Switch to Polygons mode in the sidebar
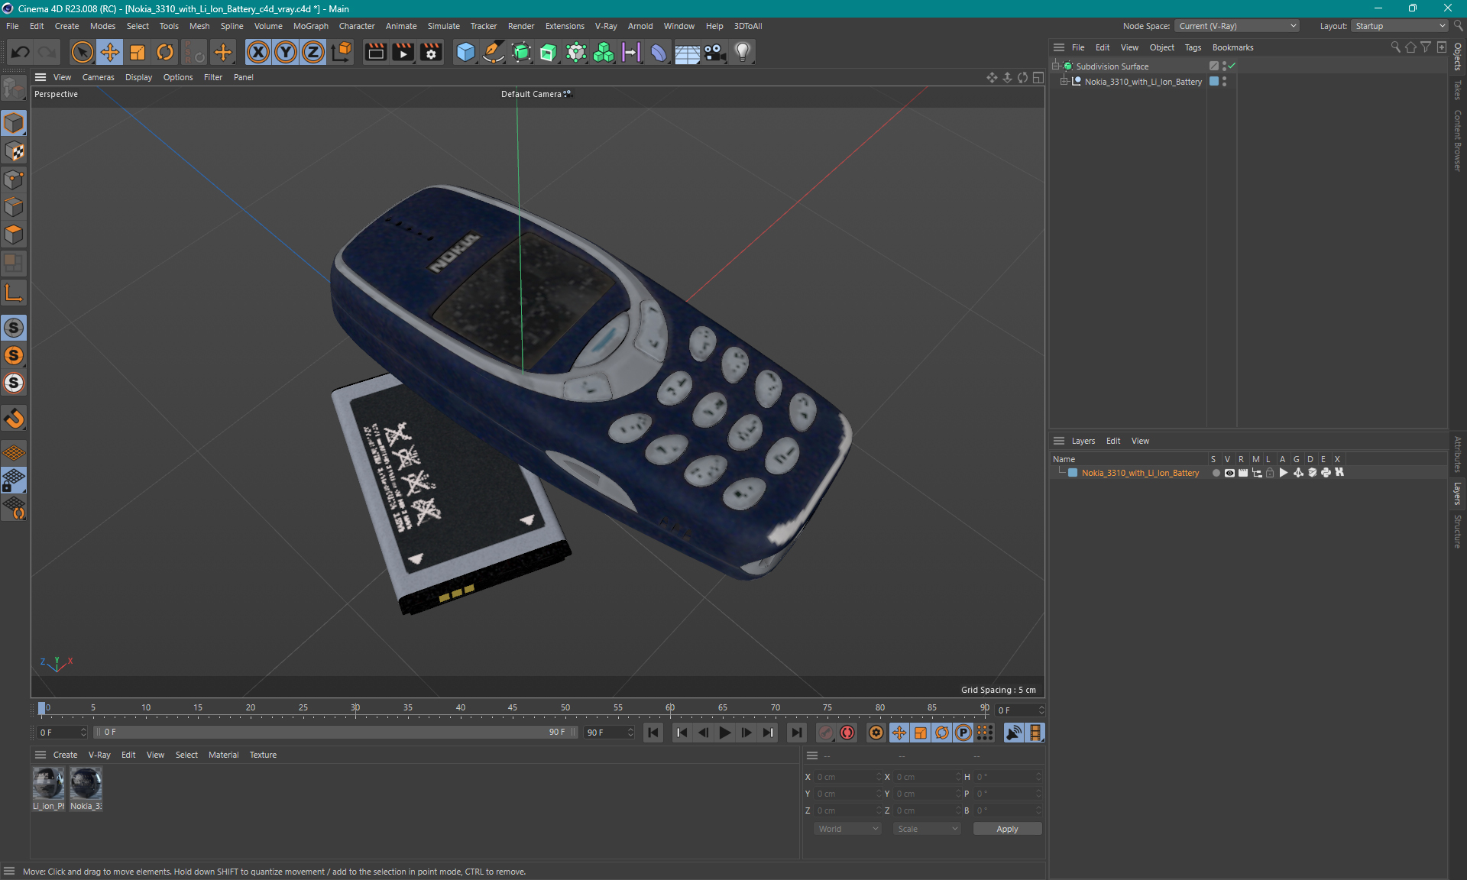This screenshot has width=1467, height=880. click(x=14, y=235)
